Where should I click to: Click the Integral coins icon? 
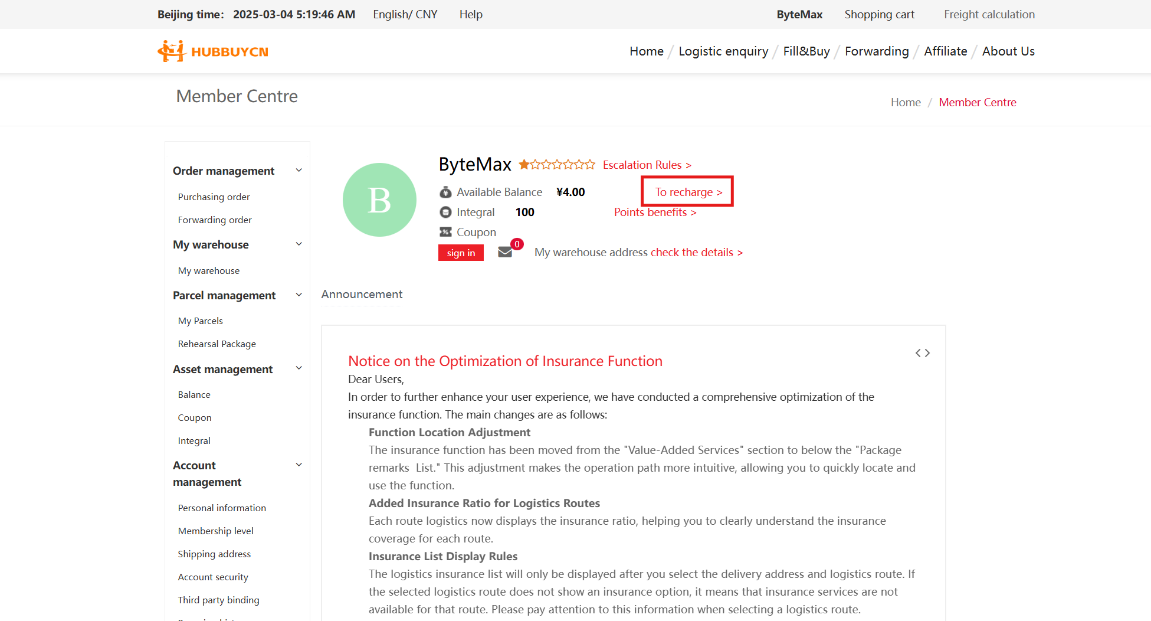(x=445, y=212)
